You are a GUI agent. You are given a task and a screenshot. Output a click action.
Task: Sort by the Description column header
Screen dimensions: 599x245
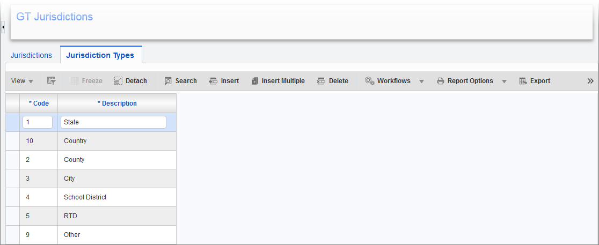[x=117, y=103]
